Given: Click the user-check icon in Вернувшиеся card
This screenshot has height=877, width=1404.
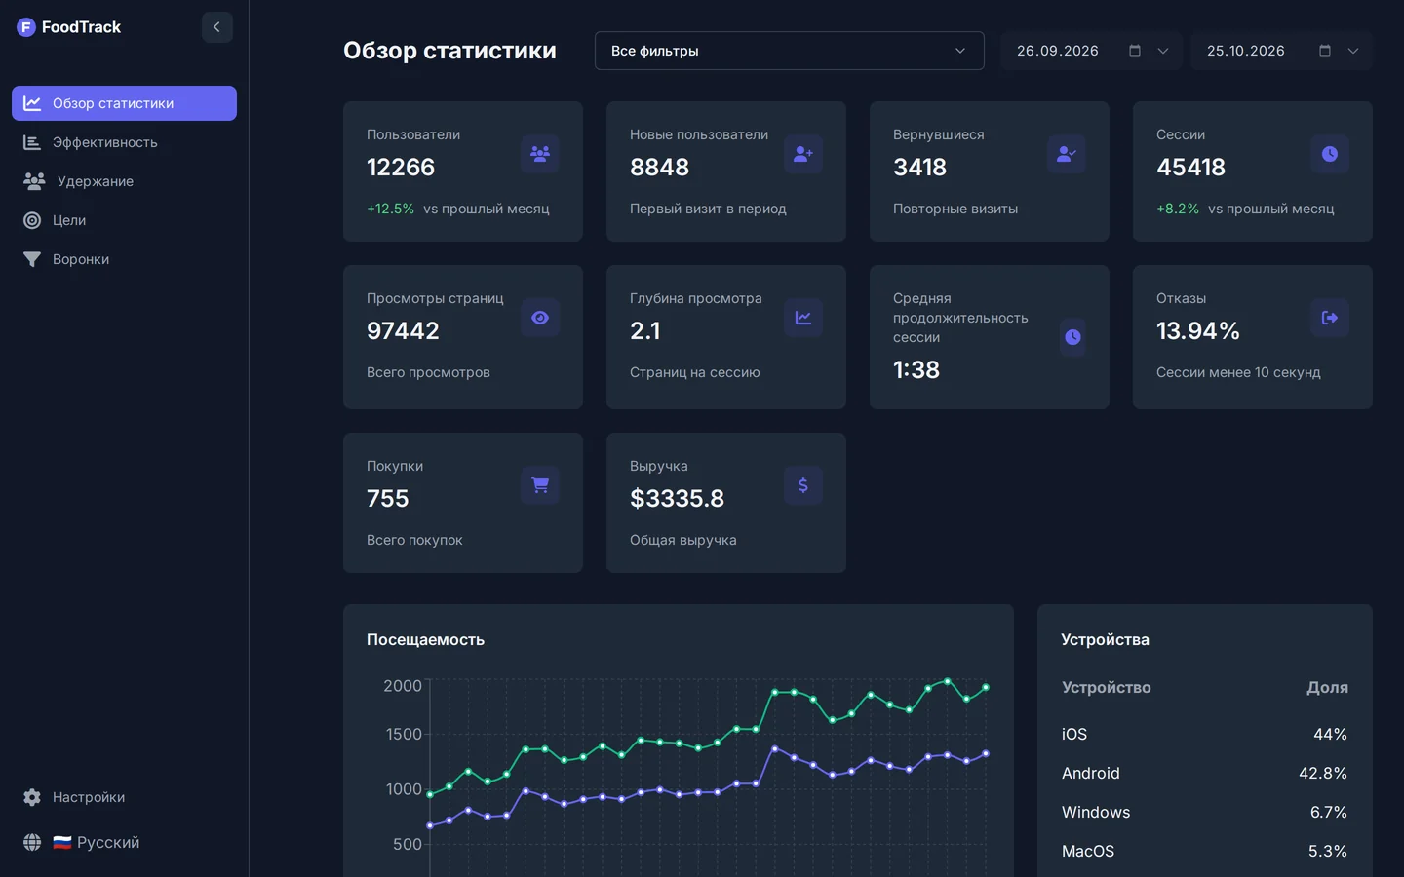Looking at the screenshot, I should [1067, 154].
